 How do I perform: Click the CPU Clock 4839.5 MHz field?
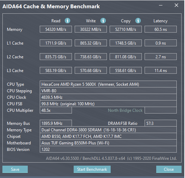click(x=108, y=97)
